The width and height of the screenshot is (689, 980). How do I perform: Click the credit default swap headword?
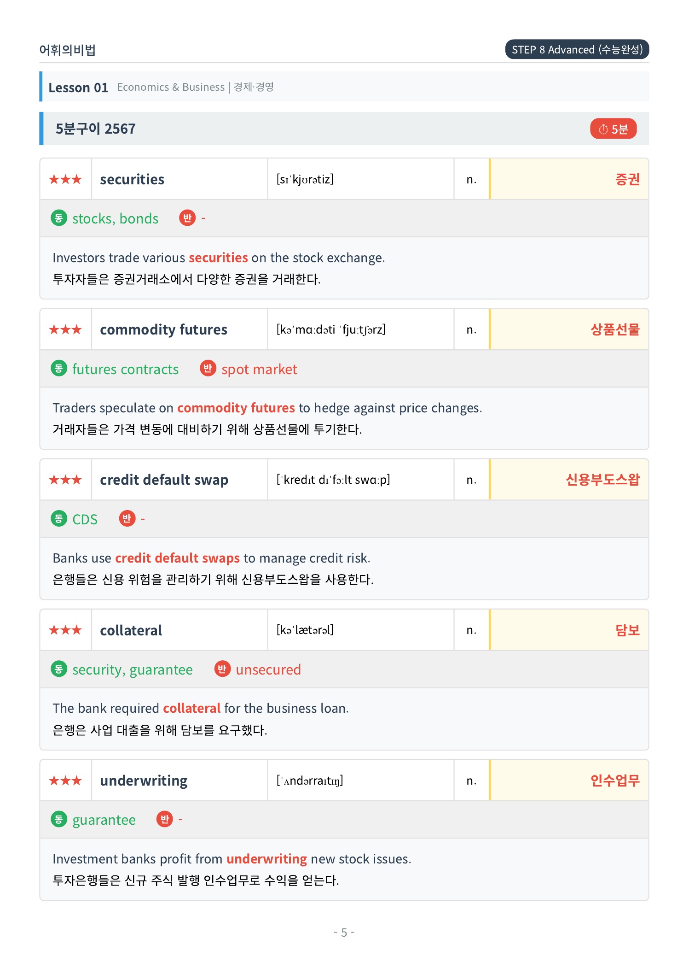click(164, 480)
